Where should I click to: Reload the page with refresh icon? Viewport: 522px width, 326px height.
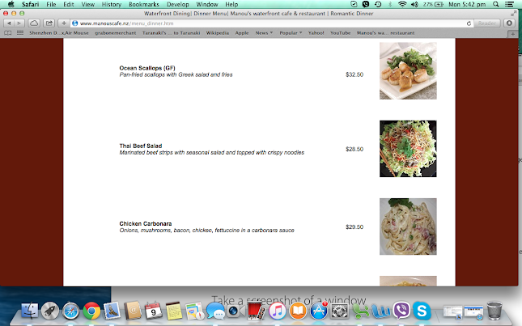[x=469, y=23]
